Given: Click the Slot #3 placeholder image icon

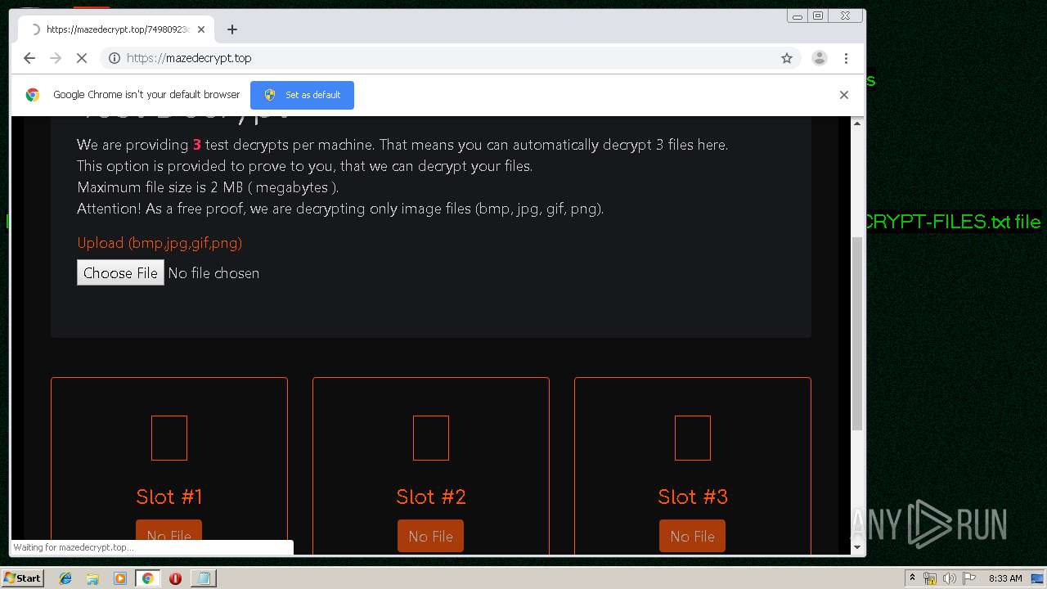Looking at the screenshot, I should [x=693, y=438].
